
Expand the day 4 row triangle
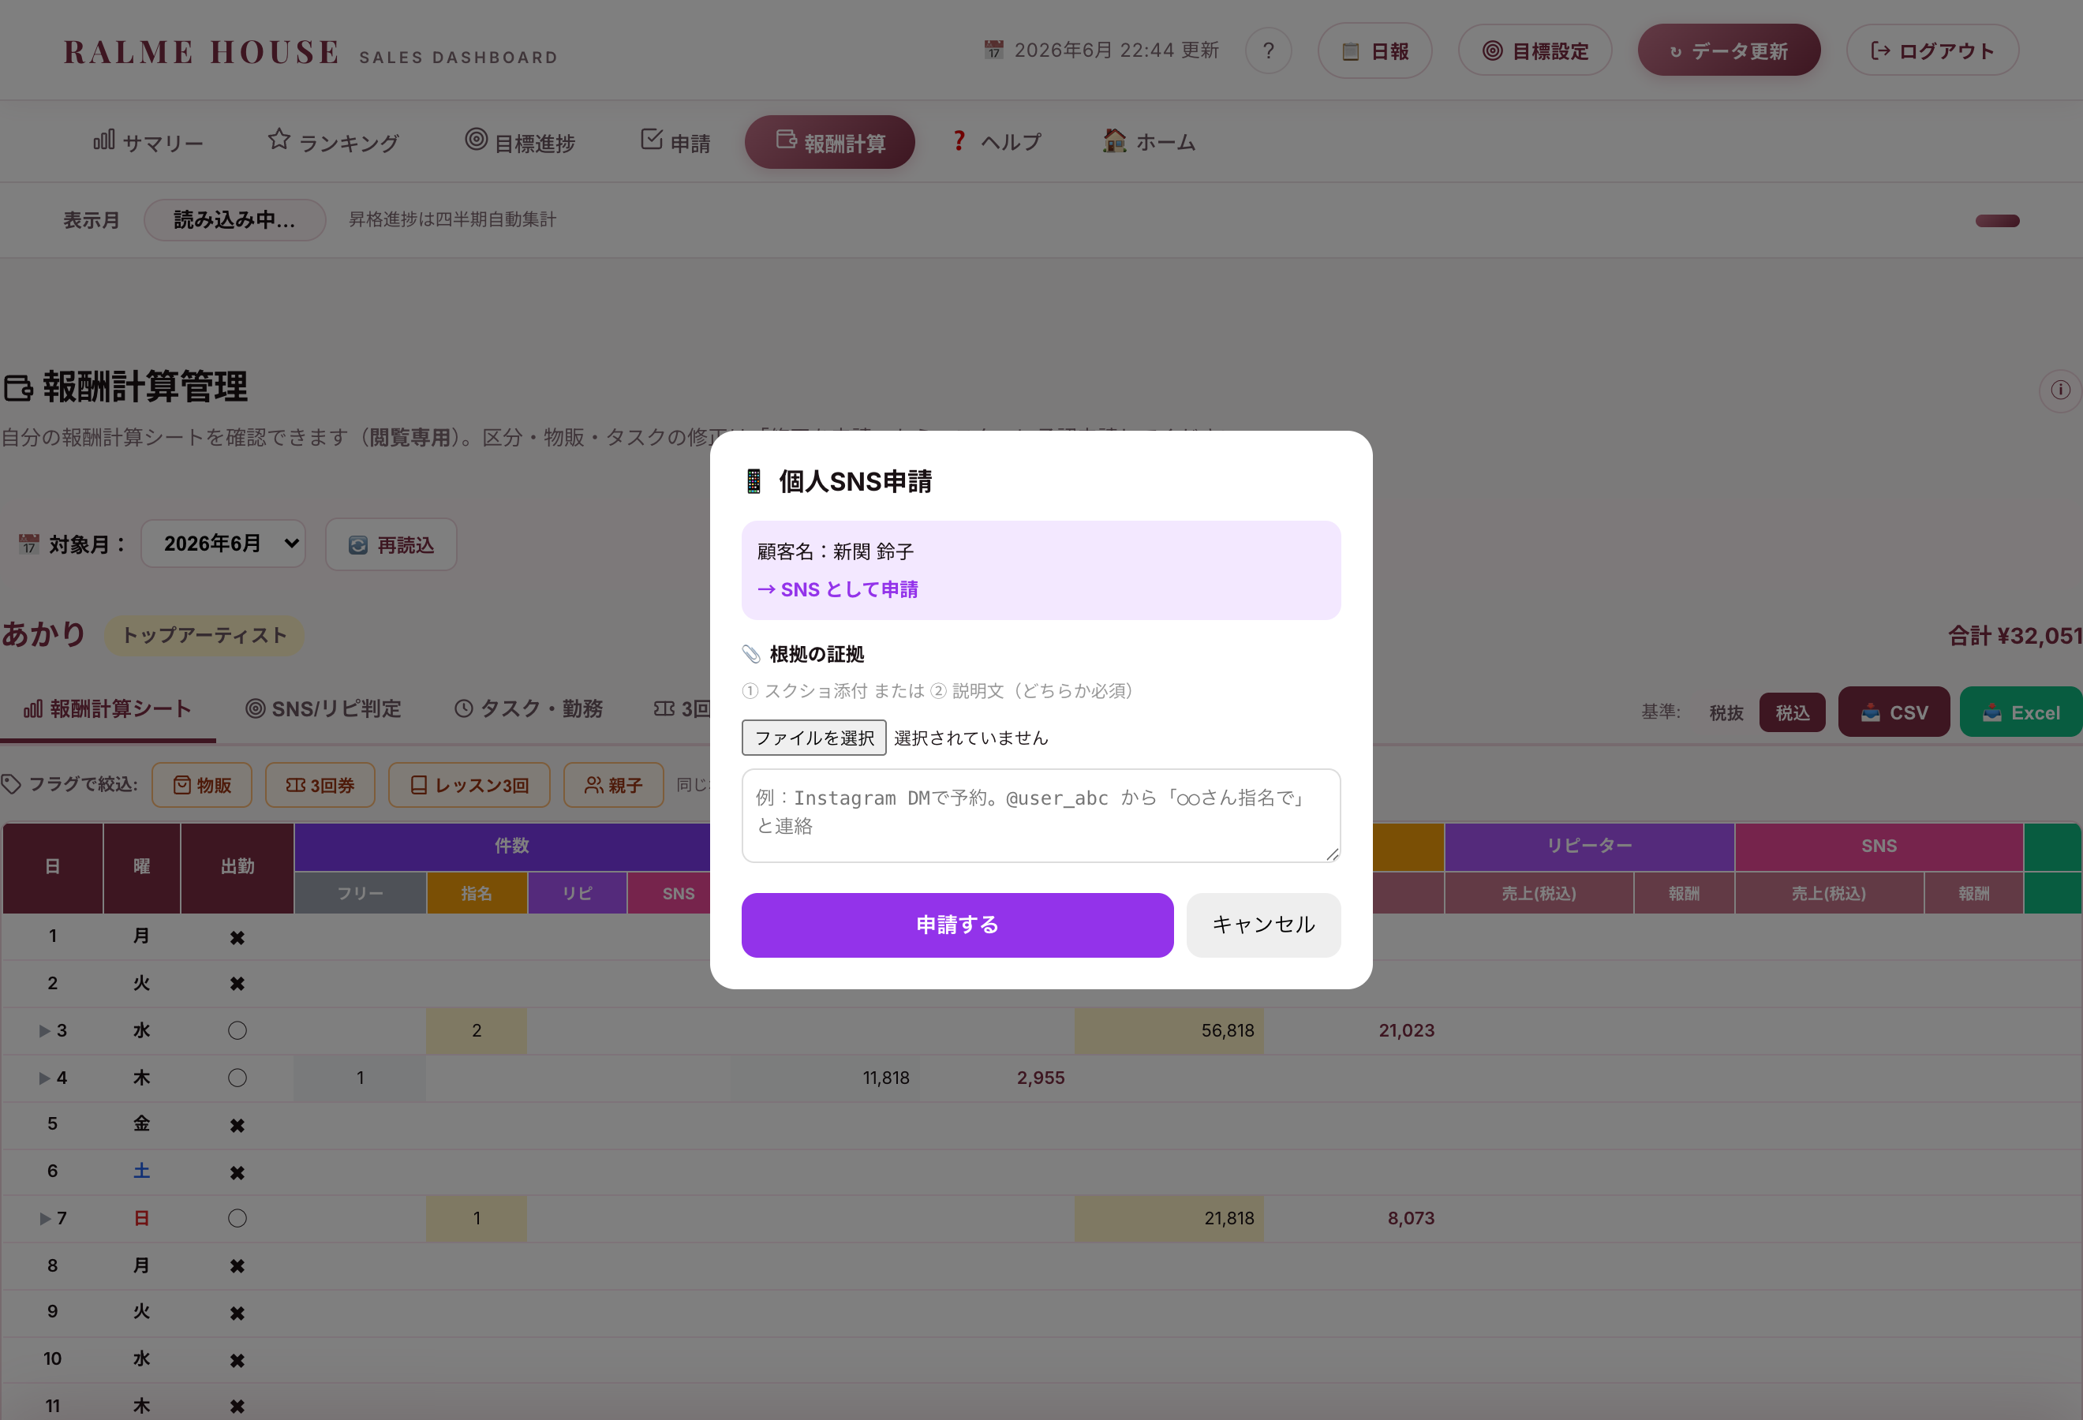pos(44,1078)
